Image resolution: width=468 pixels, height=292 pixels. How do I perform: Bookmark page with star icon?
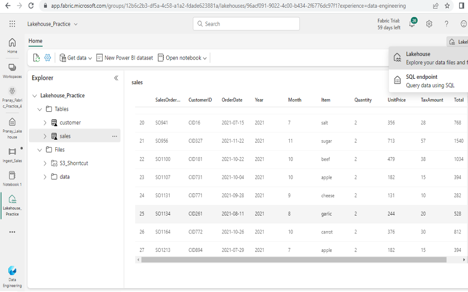point(447,6)
